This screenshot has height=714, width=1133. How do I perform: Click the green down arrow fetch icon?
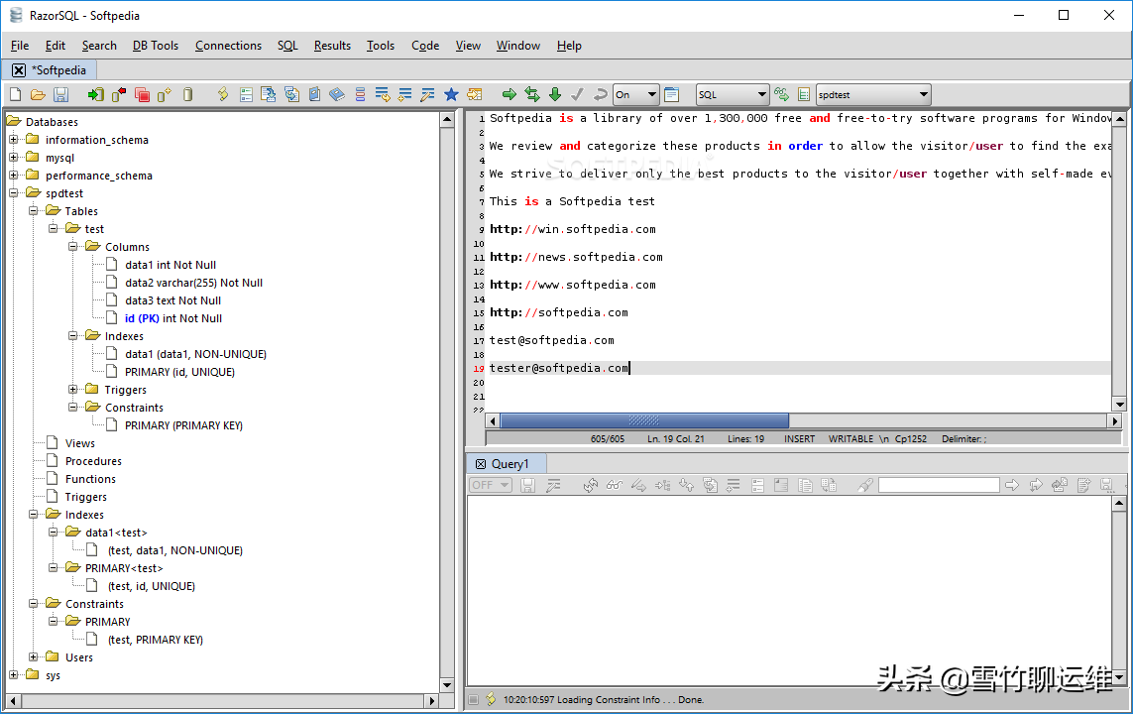coord(555,94)
